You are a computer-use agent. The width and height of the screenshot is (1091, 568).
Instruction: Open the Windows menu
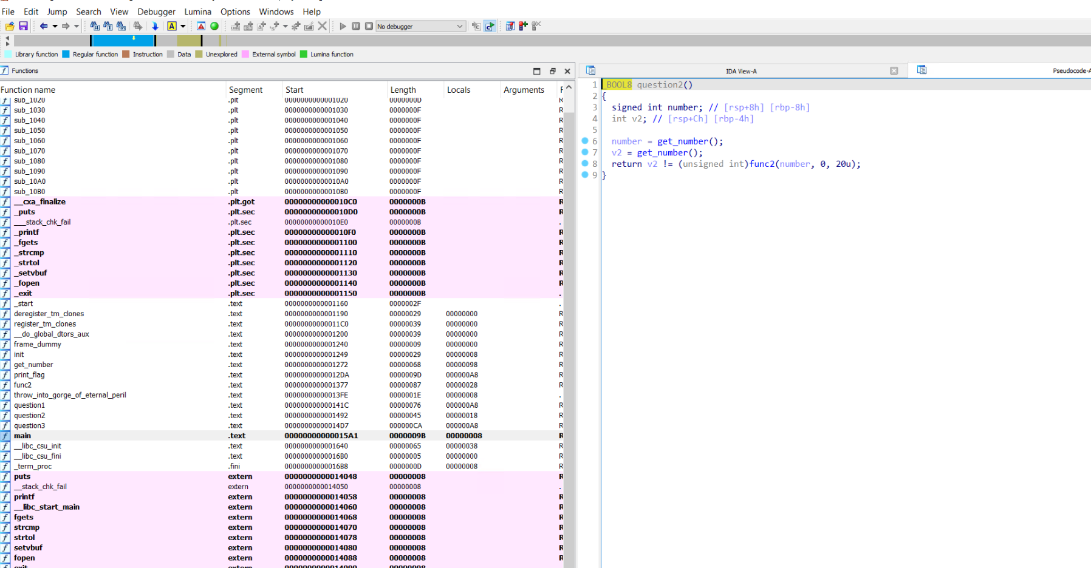coord(276,12)
